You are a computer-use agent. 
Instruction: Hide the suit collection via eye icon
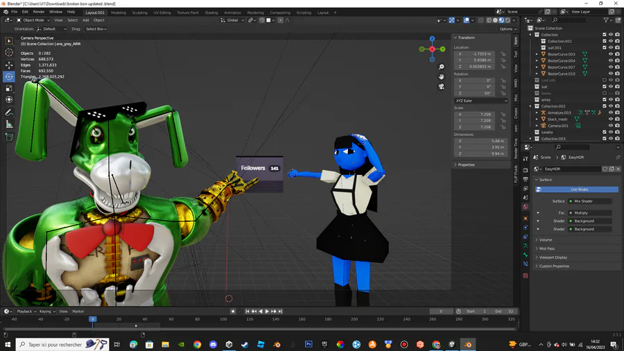611,86
